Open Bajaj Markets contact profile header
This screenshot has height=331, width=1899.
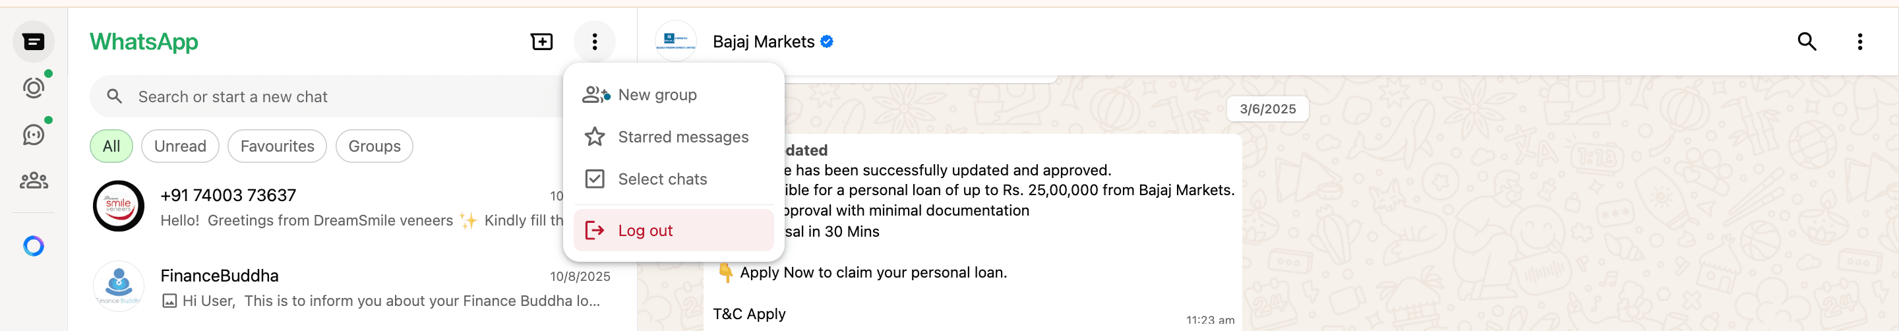coord(763,42)
